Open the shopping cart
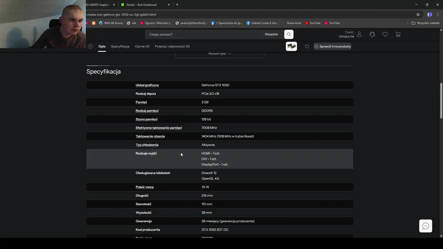443x249 pixels. click(398, 34)
